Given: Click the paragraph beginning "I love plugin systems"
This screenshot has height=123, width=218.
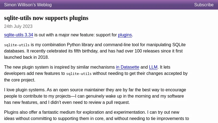Looking at the screenshot, I should tap(95, 96).
